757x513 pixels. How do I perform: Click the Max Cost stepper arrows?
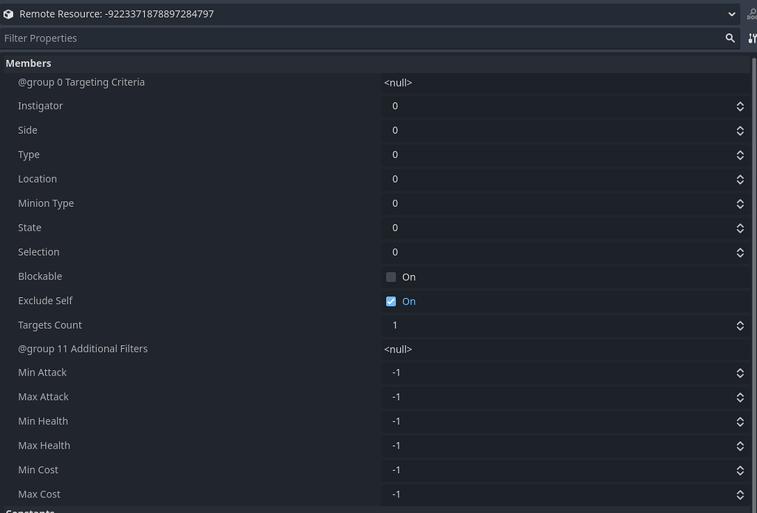[739, 495]
